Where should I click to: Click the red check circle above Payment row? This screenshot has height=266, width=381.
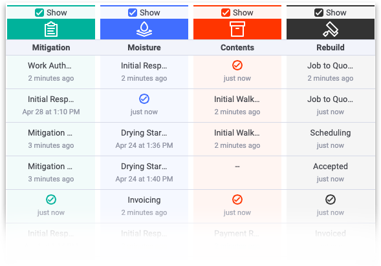coord(237,200)
